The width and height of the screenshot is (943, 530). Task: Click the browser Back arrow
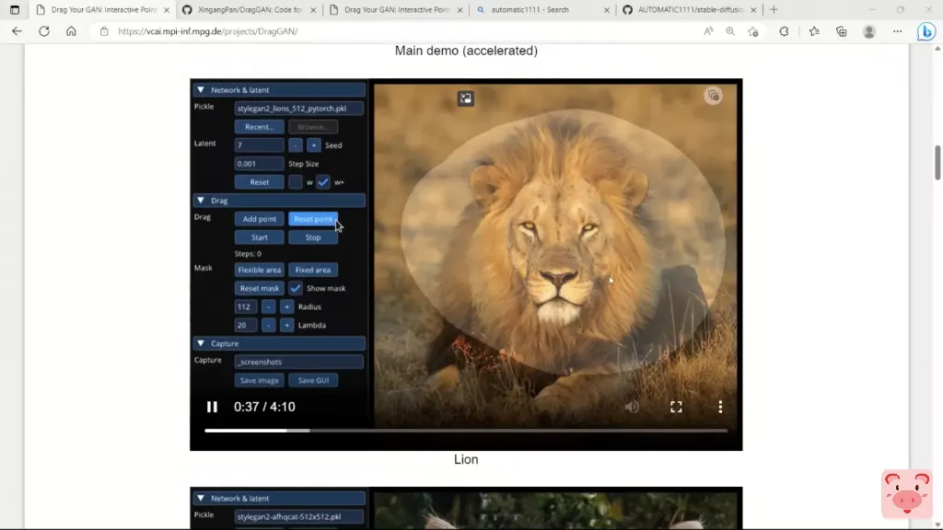coord(17,31)
